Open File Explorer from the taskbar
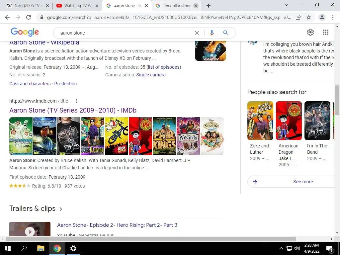The width and height of the screenshot is (340, 255). coord(41,248)
